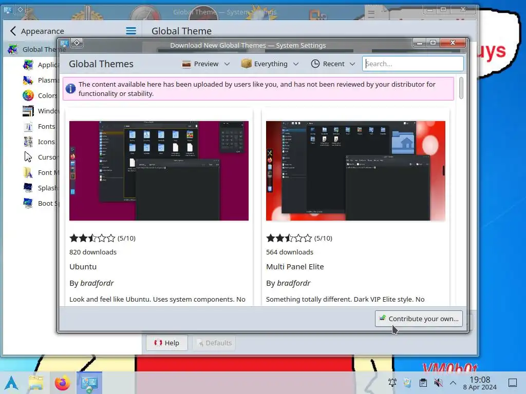The width and height of the screenshot is (526, 394).
Task: Toggle the dialog's keep-on-all-desktops pin icon
Action: pos(77,43)
